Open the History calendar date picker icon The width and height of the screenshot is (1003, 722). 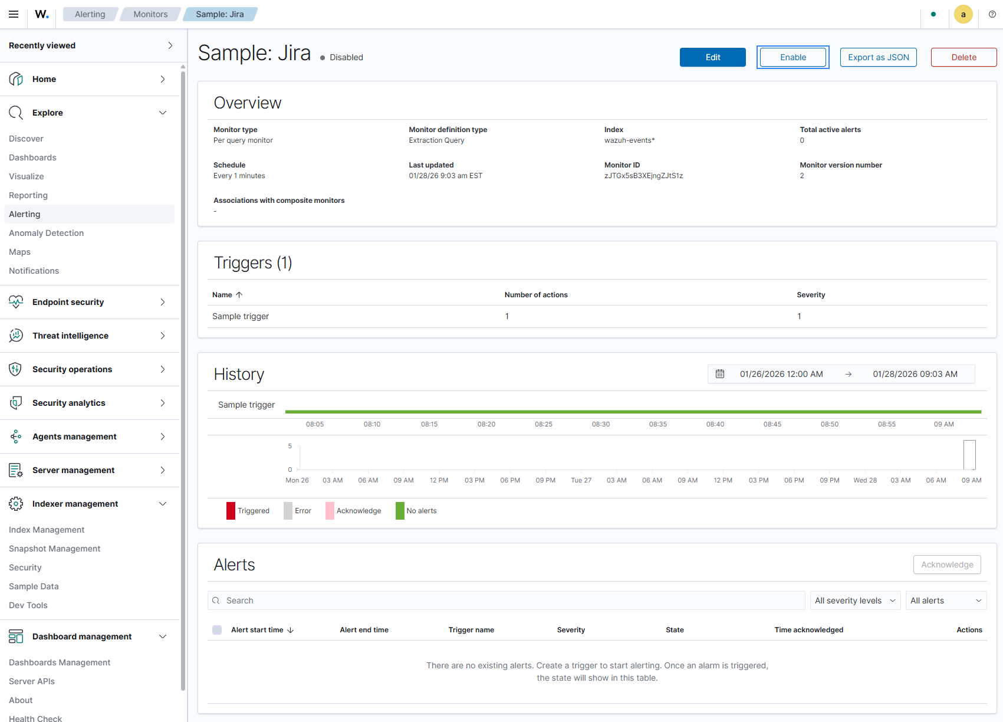pos(720,374)
